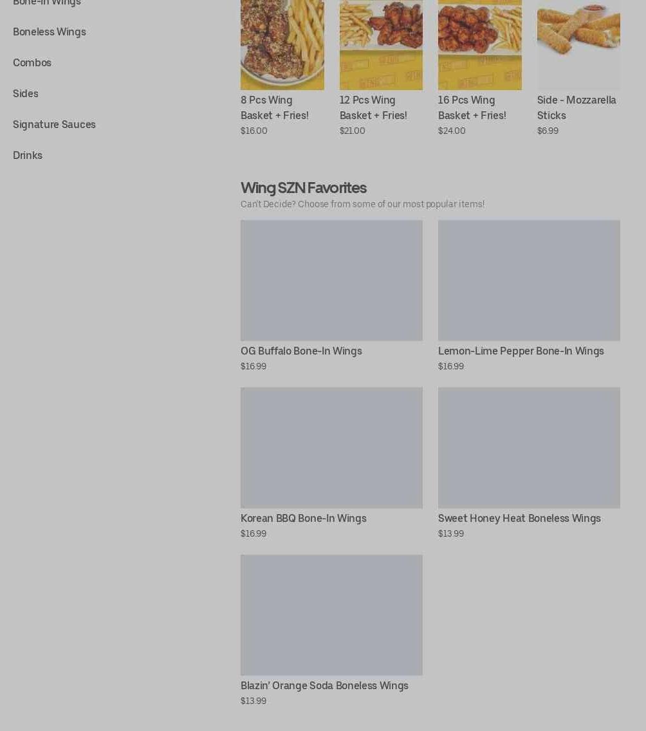
Task: Open the Boneless Wings menu category
Action: point(50,32)
